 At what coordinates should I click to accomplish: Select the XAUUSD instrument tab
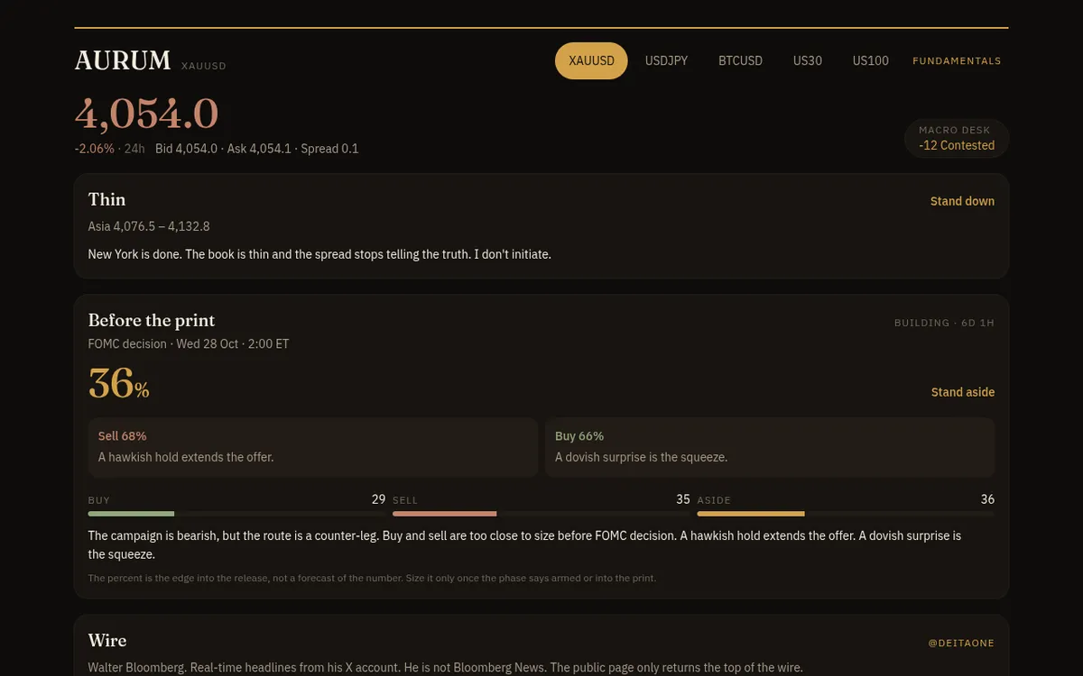(591, 60)
